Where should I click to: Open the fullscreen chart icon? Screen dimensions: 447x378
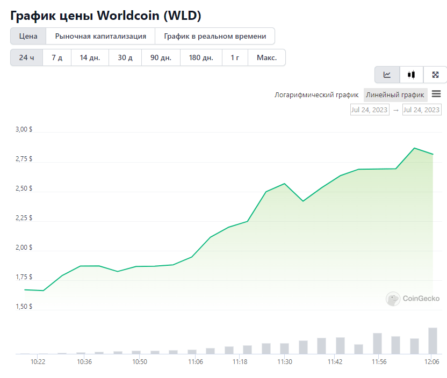pyautogui.click(x=435, y=75)
